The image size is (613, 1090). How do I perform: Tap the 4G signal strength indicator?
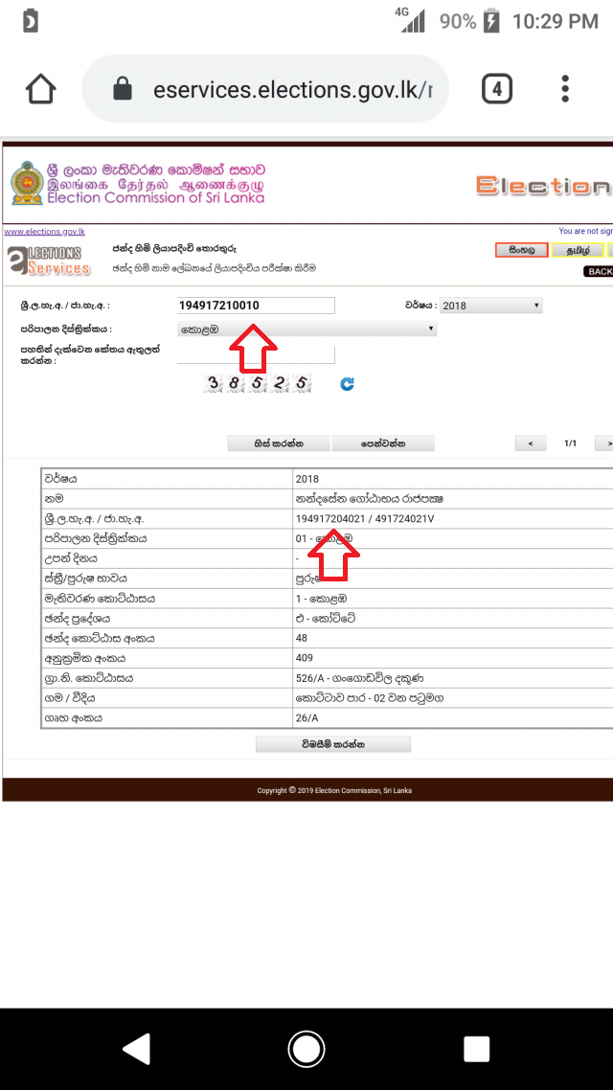(x=411, y=19)
